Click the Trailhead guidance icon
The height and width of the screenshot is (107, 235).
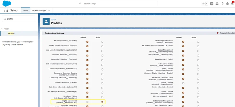coord(217,4)
